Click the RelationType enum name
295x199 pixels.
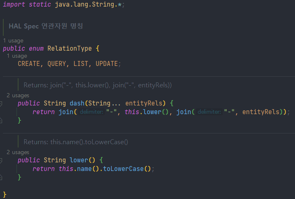click(x=69, y=49)
